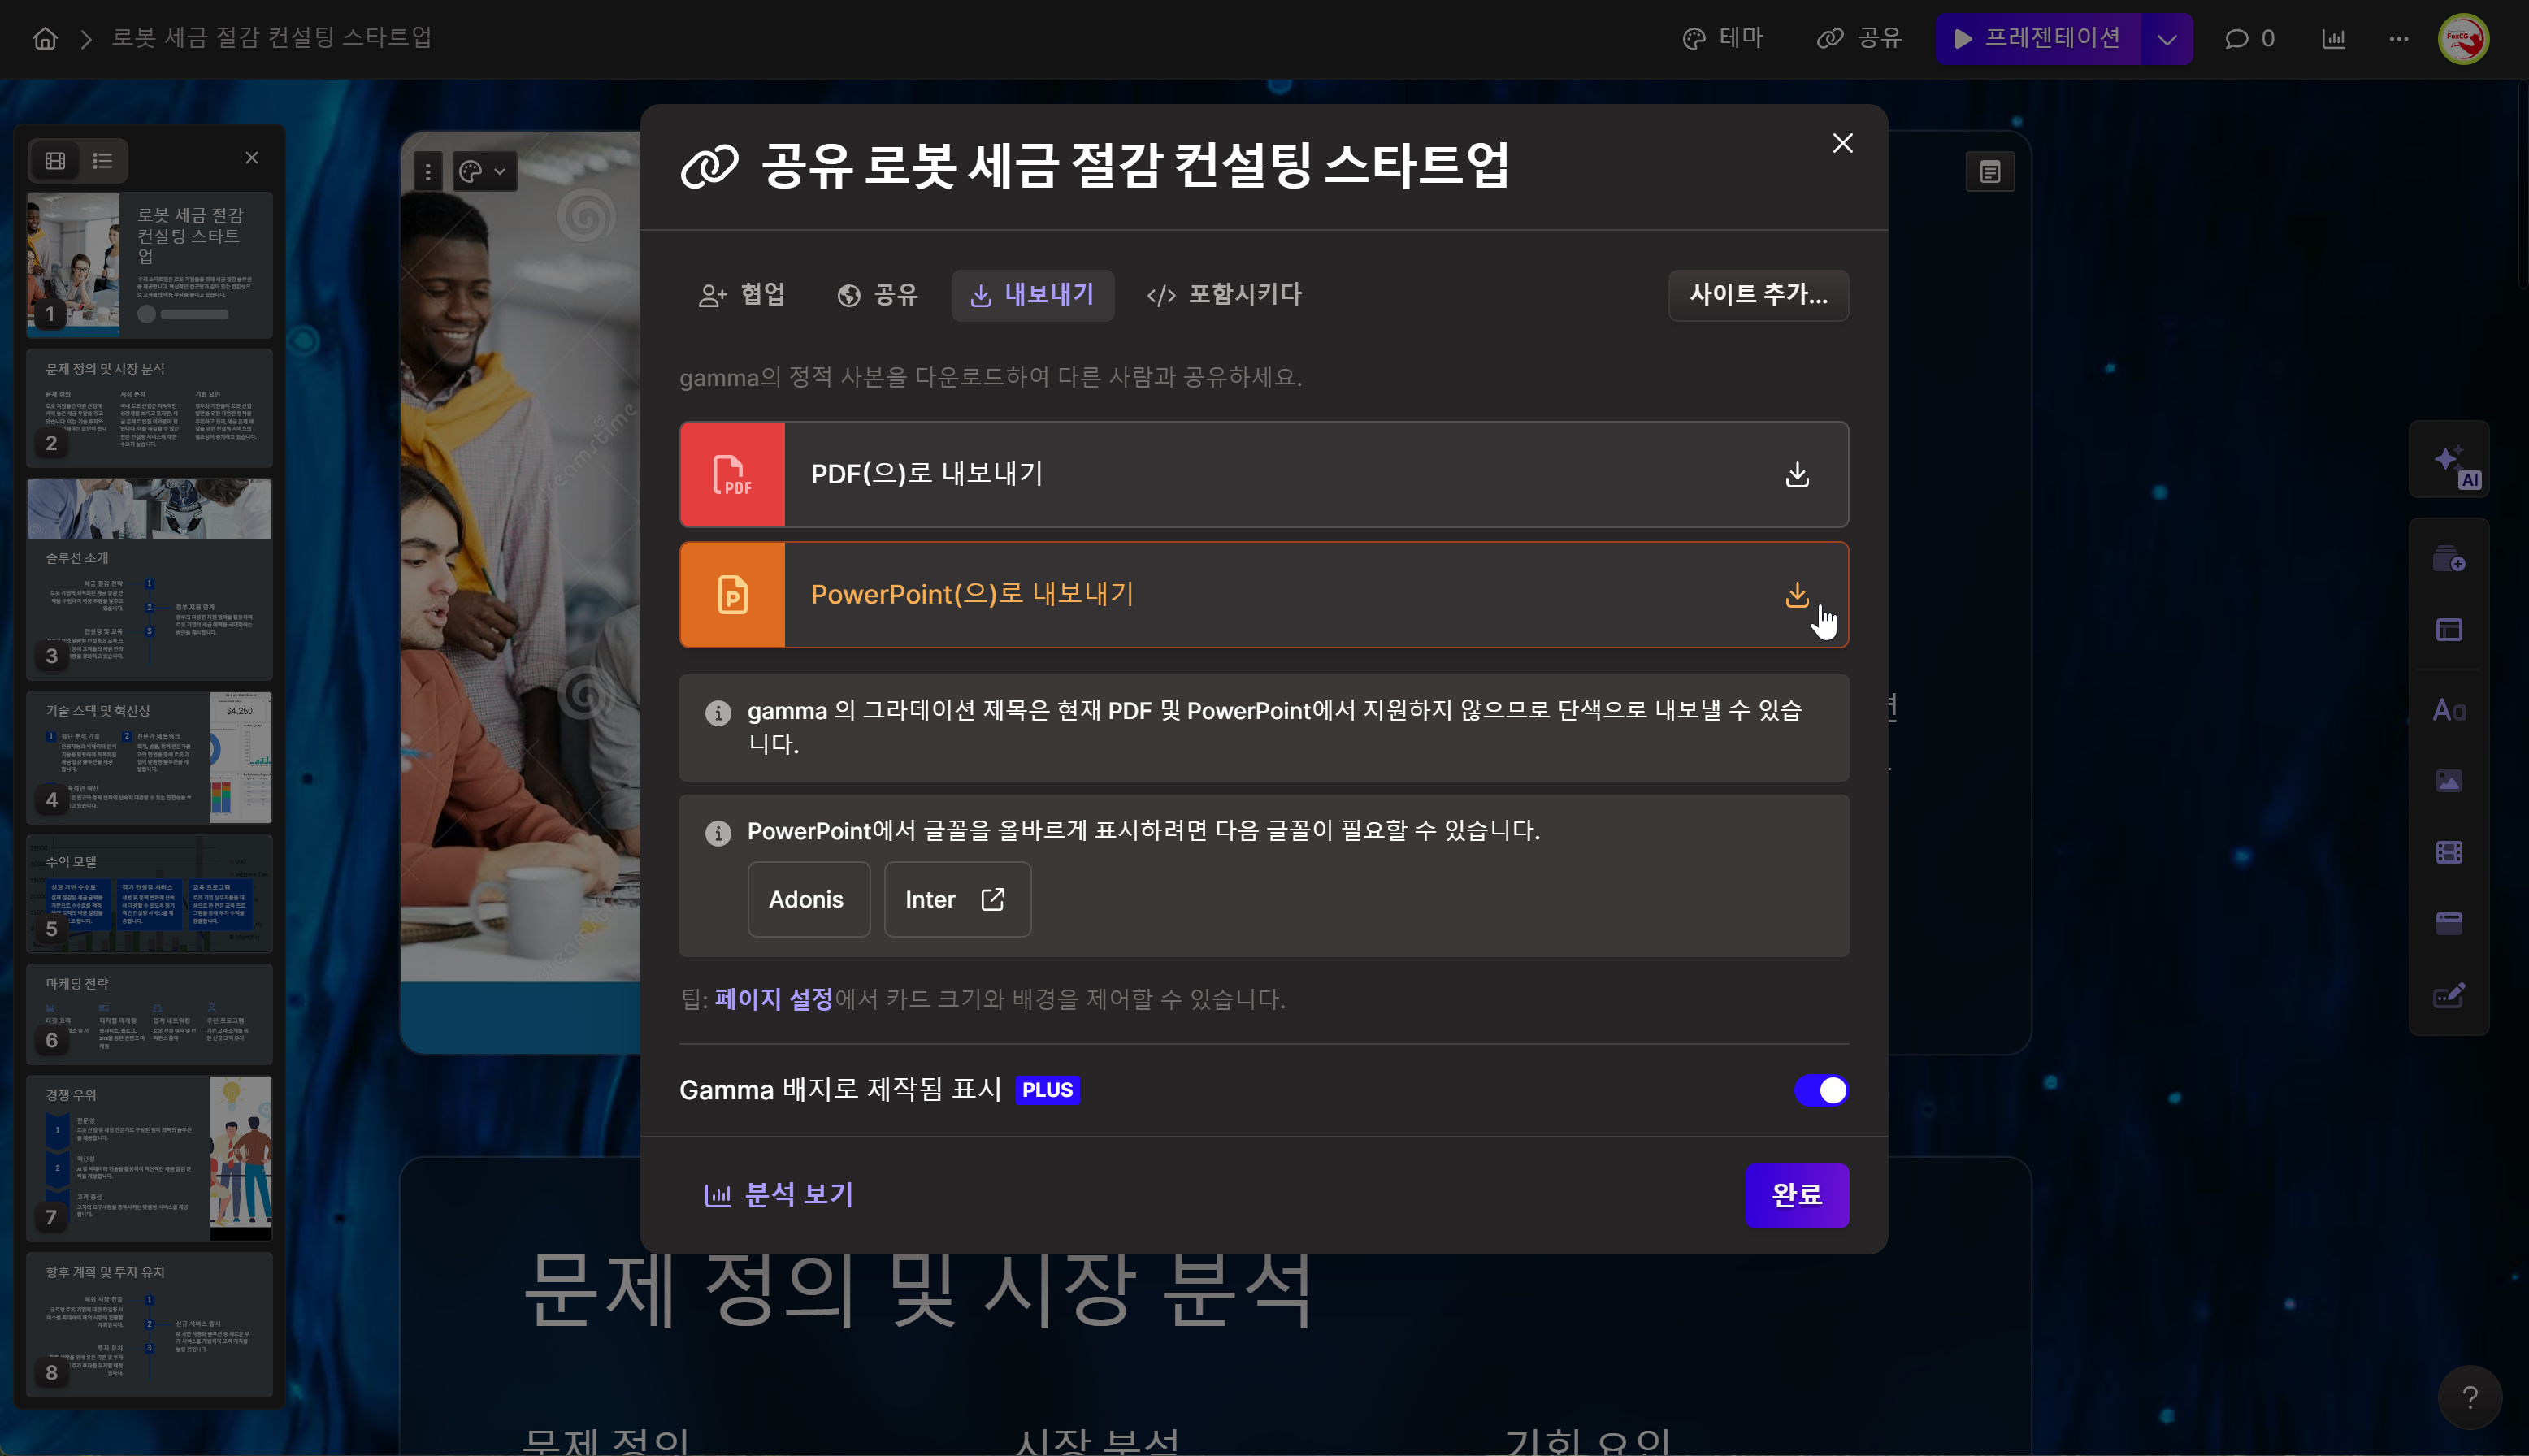
Task: Click the PDF export download icon
Action: click(1796, 474)
